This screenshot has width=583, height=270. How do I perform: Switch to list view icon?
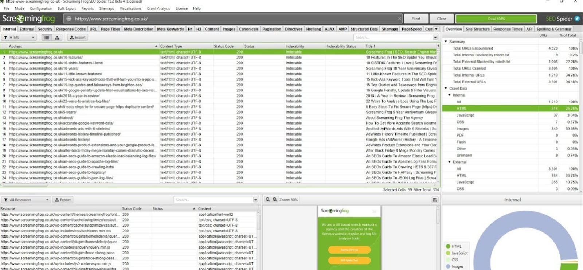pyautogui.click(x=47, y=37)
